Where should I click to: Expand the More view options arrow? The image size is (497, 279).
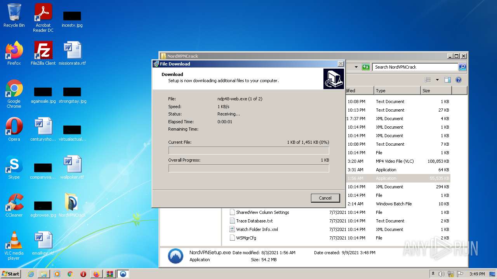pos(437,80)
